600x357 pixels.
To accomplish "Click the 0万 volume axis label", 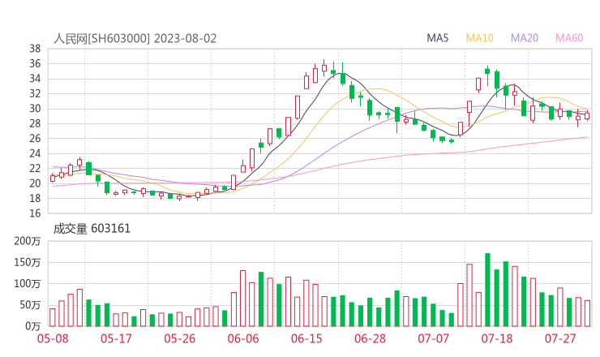I will coord(33,326).
